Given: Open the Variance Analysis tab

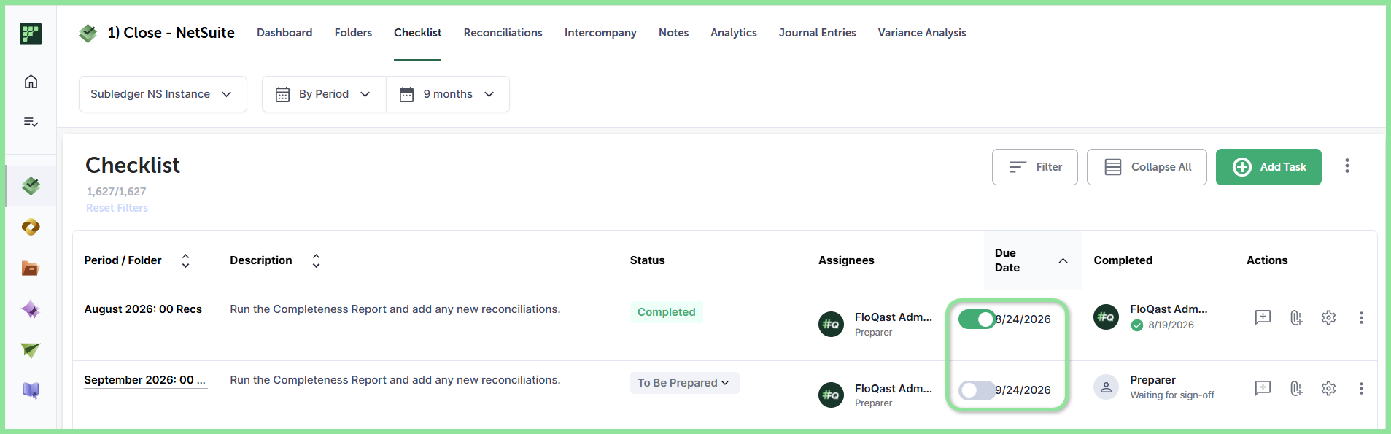Looking at the screenshot, I should (922, 33).
